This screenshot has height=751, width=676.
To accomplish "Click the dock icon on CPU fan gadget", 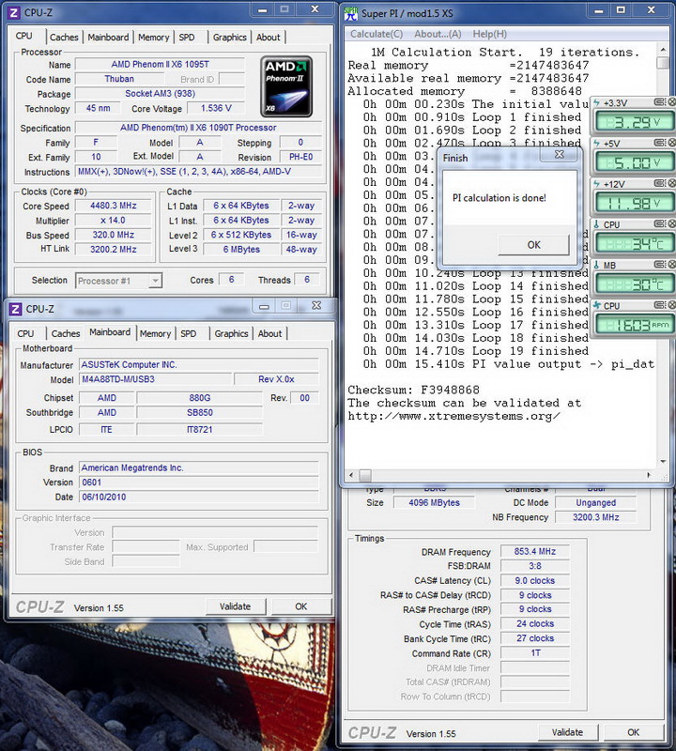I will point(660,305).
